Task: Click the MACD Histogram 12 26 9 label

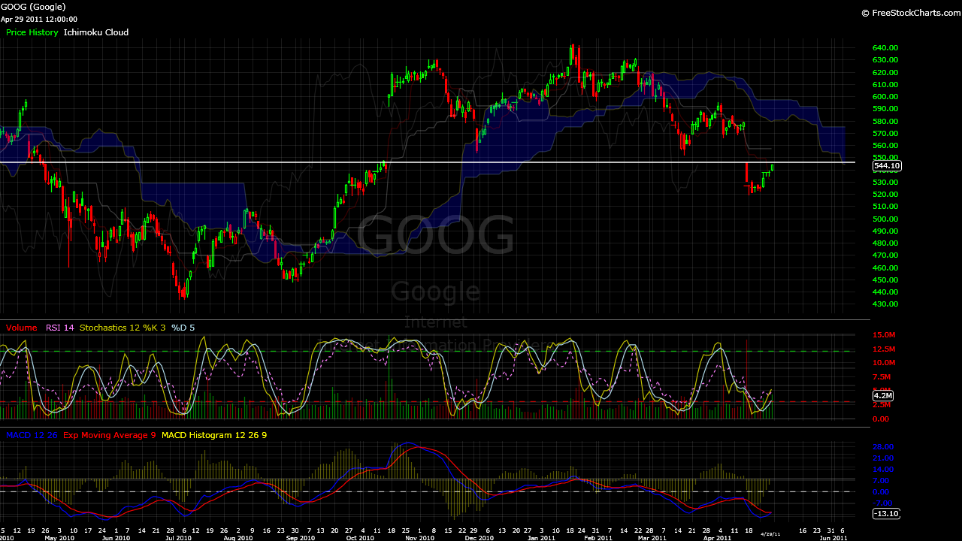Action: 214,435
